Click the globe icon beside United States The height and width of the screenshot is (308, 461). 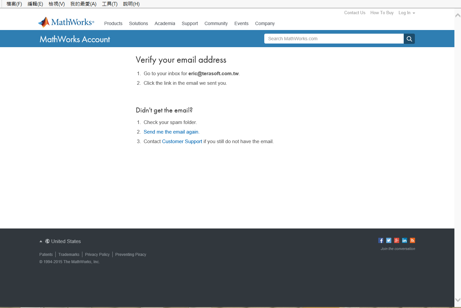47,241
